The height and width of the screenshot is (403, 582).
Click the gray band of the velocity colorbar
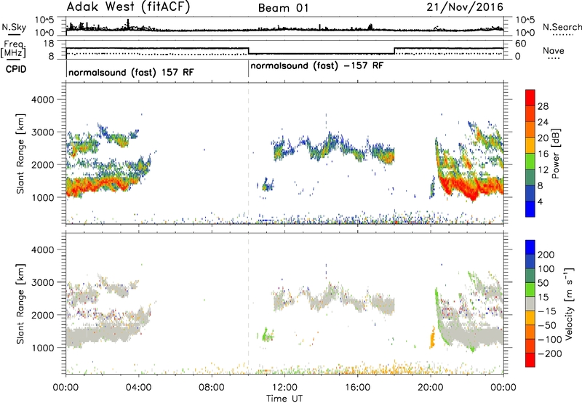(x=530, y=303)
